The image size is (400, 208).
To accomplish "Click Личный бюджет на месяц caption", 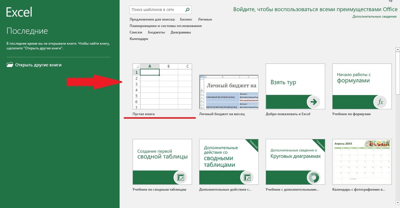I will 222,114.
